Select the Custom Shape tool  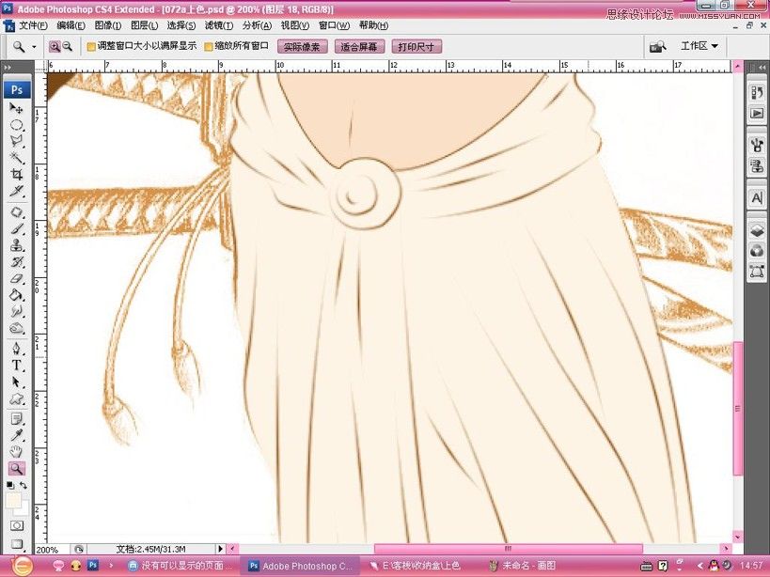pos(16,398)
